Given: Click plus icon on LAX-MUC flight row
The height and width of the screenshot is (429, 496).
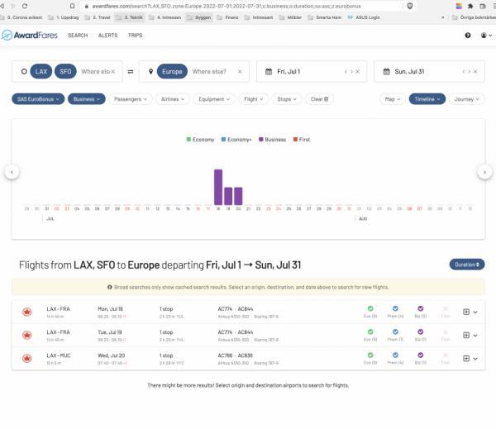Looking at the screenshot, I should pos(466,359).
